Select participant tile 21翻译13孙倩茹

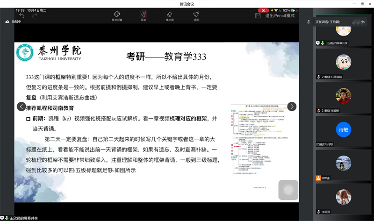tap(343, 64)
